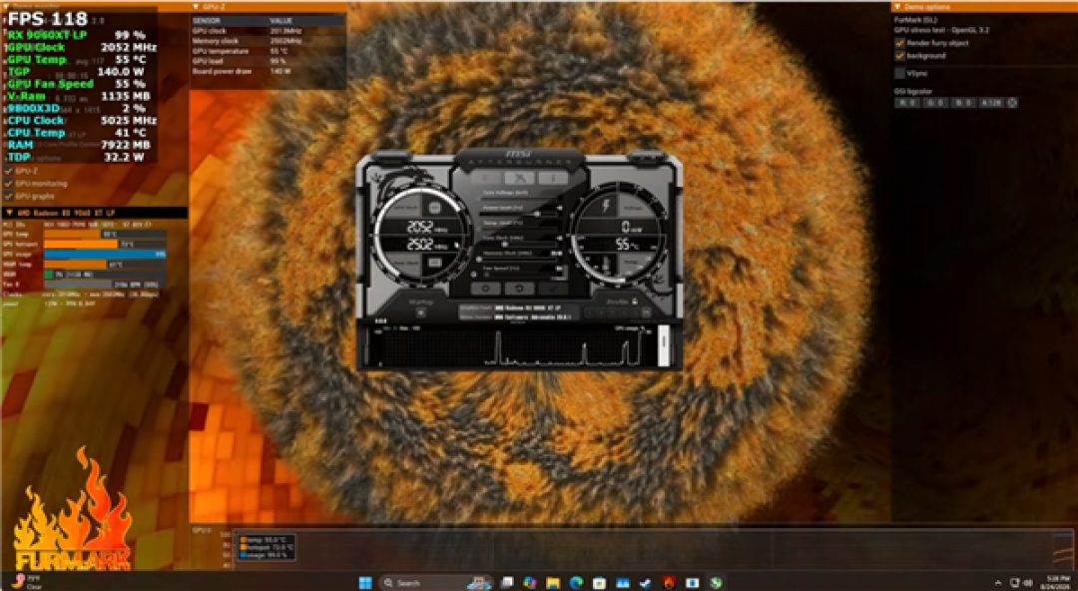Image resolution: width=1078 pixels, height=591 pixels.
Task: Click the Core Clock slider handle
Action: click(x=505, y=245)
